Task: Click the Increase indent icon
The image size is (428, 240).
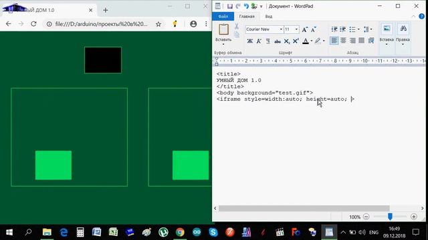Action: click(x=343, y=29)
